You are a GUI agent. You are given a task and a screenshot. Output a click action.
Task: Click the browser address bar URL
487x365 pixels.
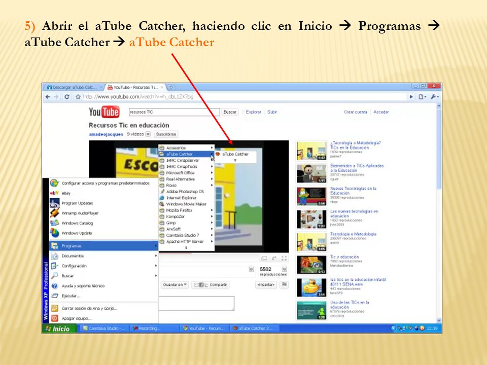point(138,97)
